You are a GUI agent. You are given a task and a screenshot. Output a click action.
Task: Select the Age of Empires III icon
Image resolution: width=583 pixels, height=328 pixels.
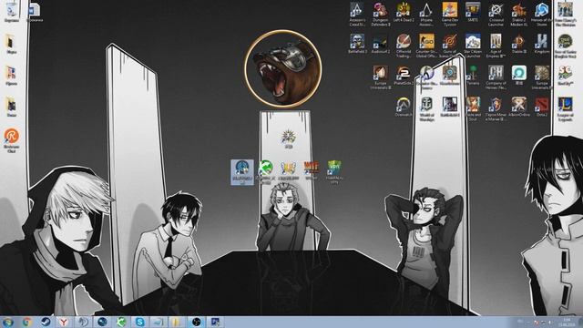pyautogui.click(x=496, y=46)
